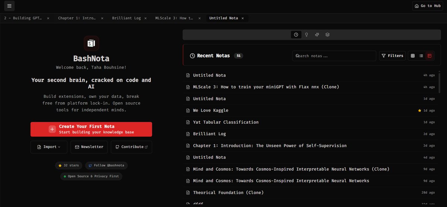Screen dimensions: 447x207
Task: Switch to list view layout
Action: (421, 56)
